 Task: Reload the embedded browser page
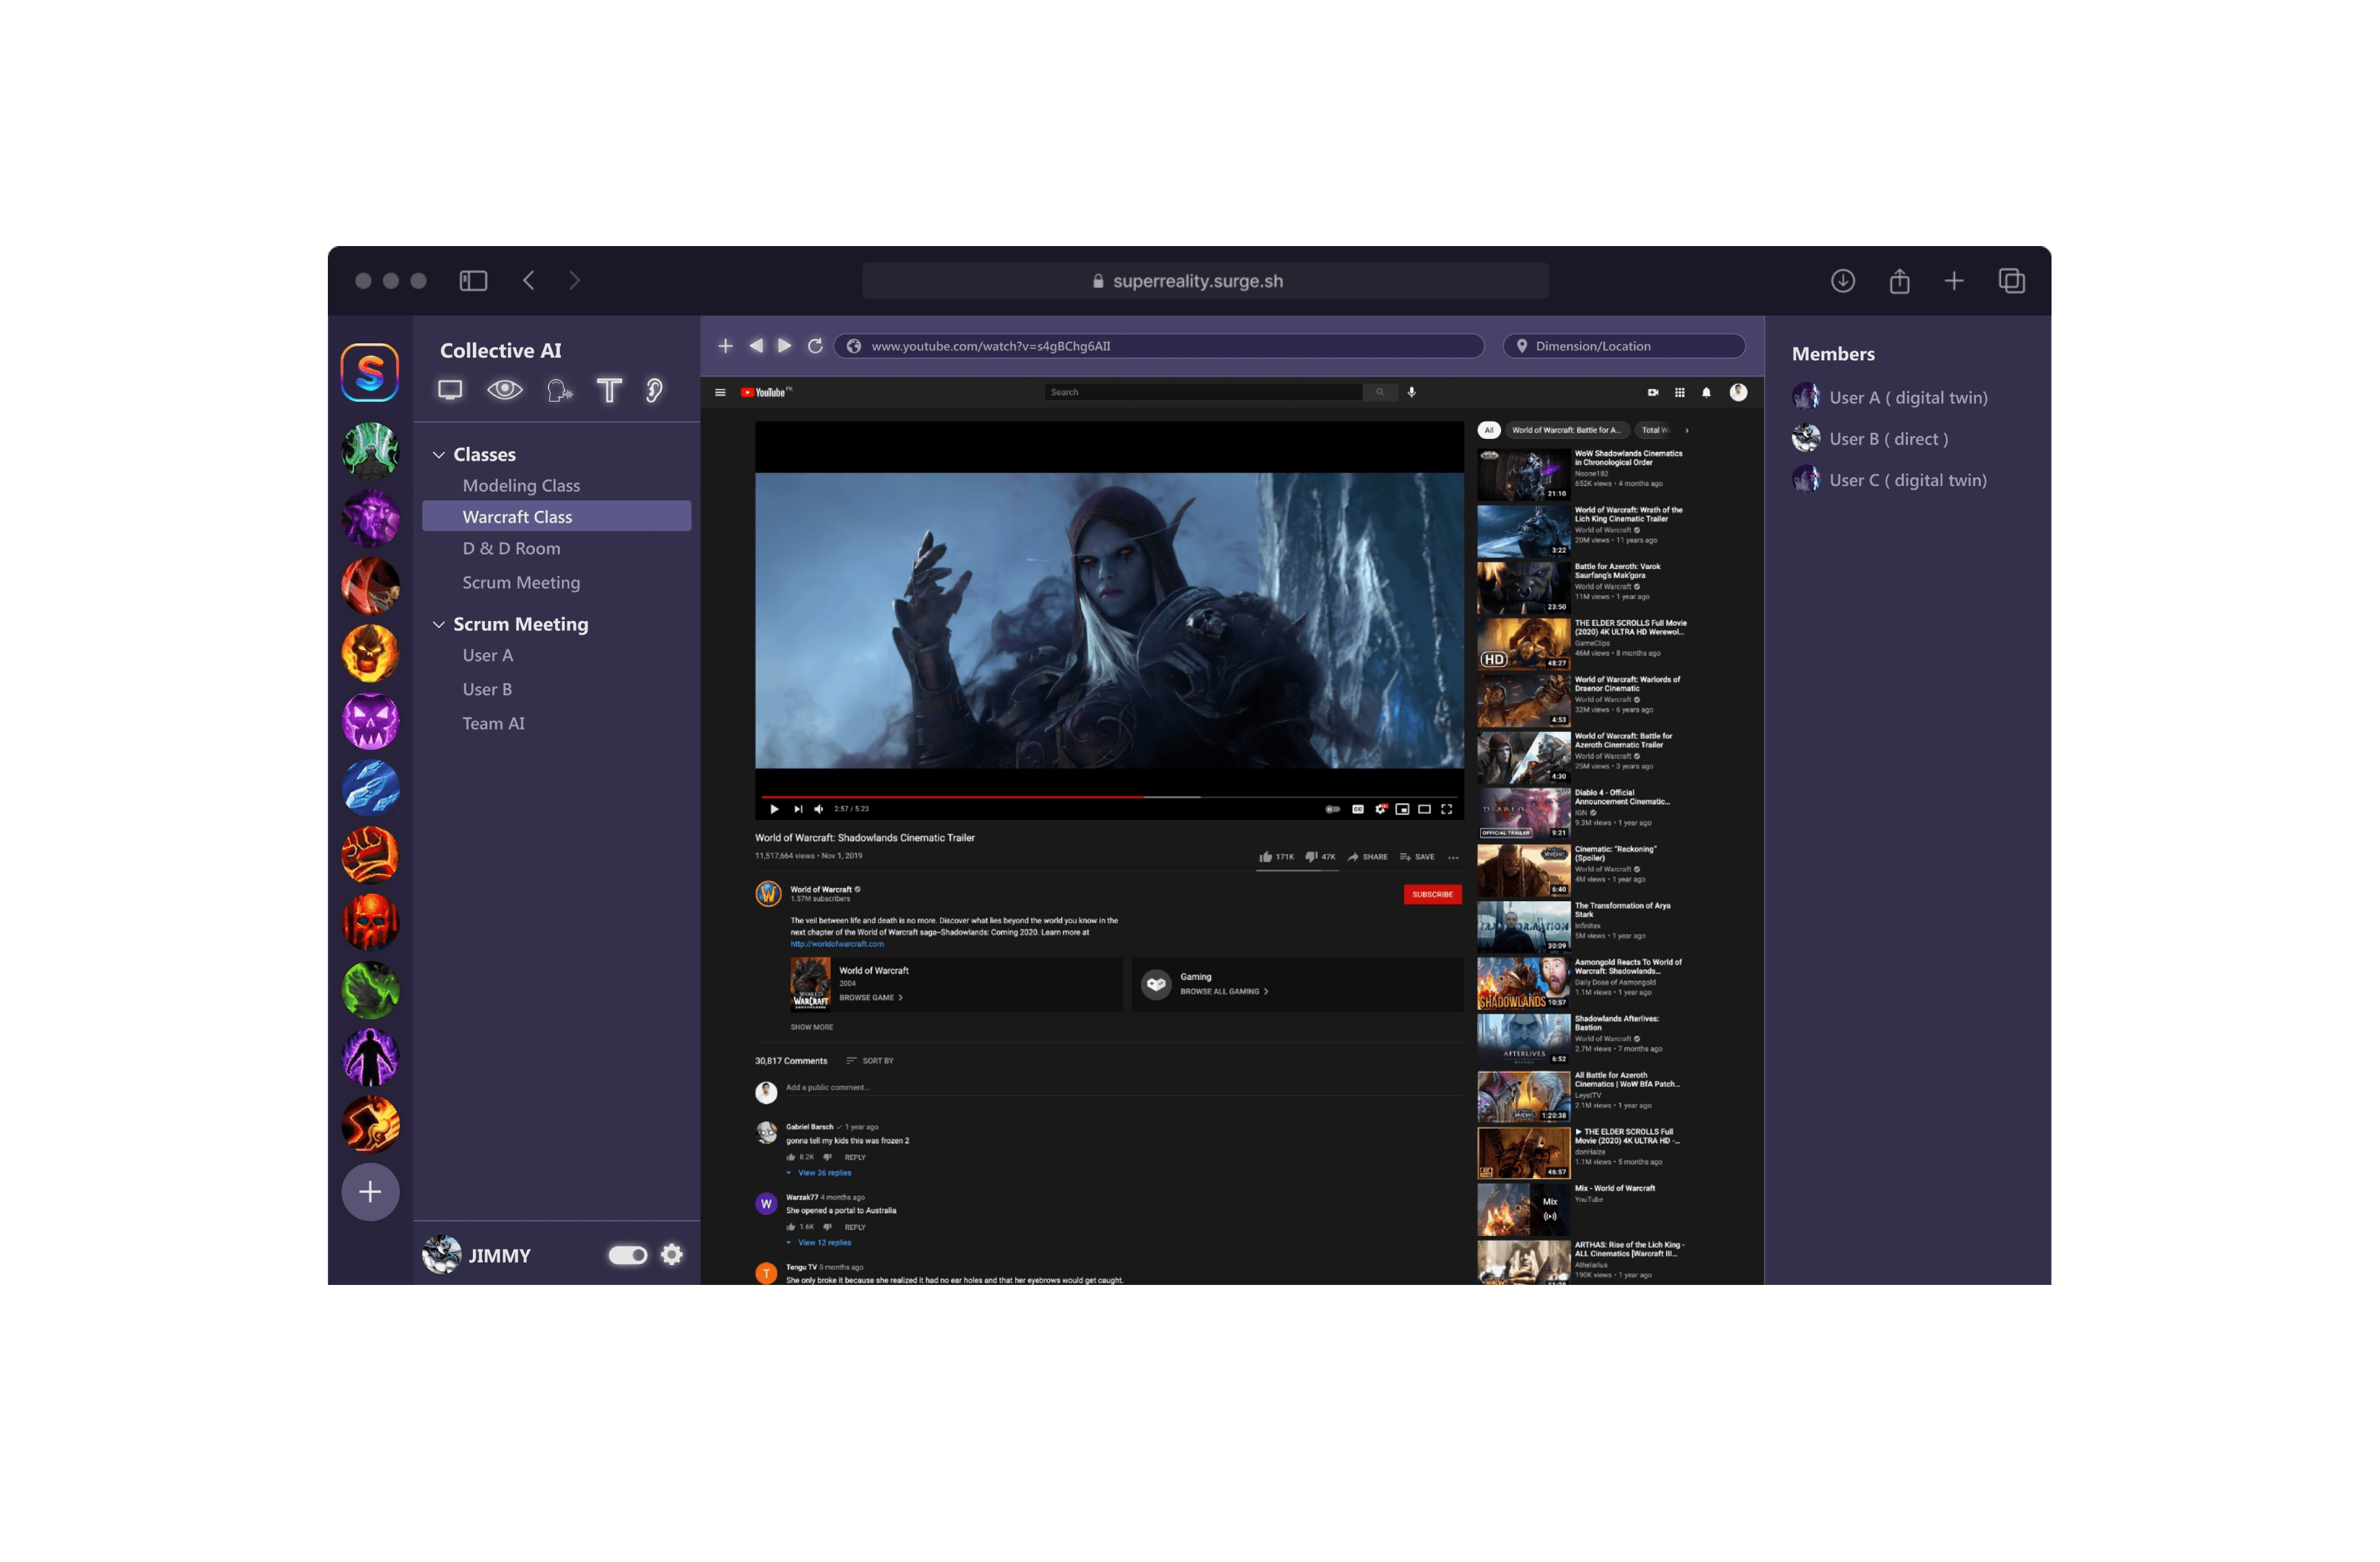(x=816, y=346)
